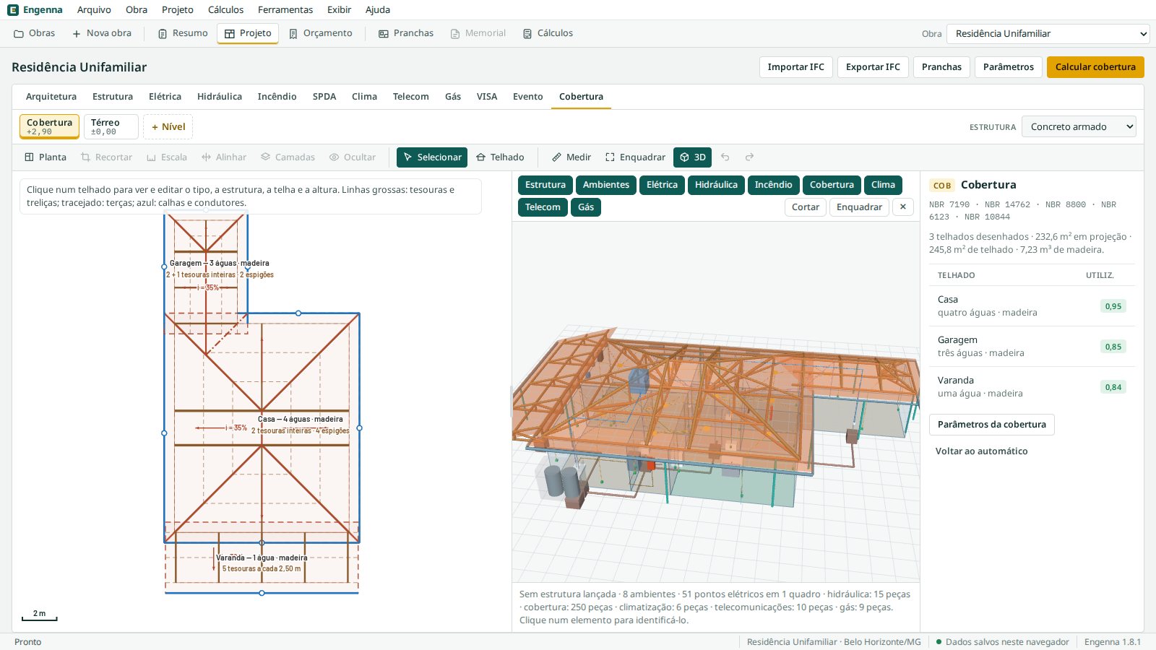
Task: Open the Ferramentas menu
Action: [285, 10]
